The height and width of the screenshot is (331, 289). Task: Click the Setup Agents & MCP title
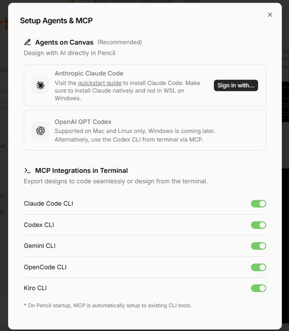pos(56,21)
